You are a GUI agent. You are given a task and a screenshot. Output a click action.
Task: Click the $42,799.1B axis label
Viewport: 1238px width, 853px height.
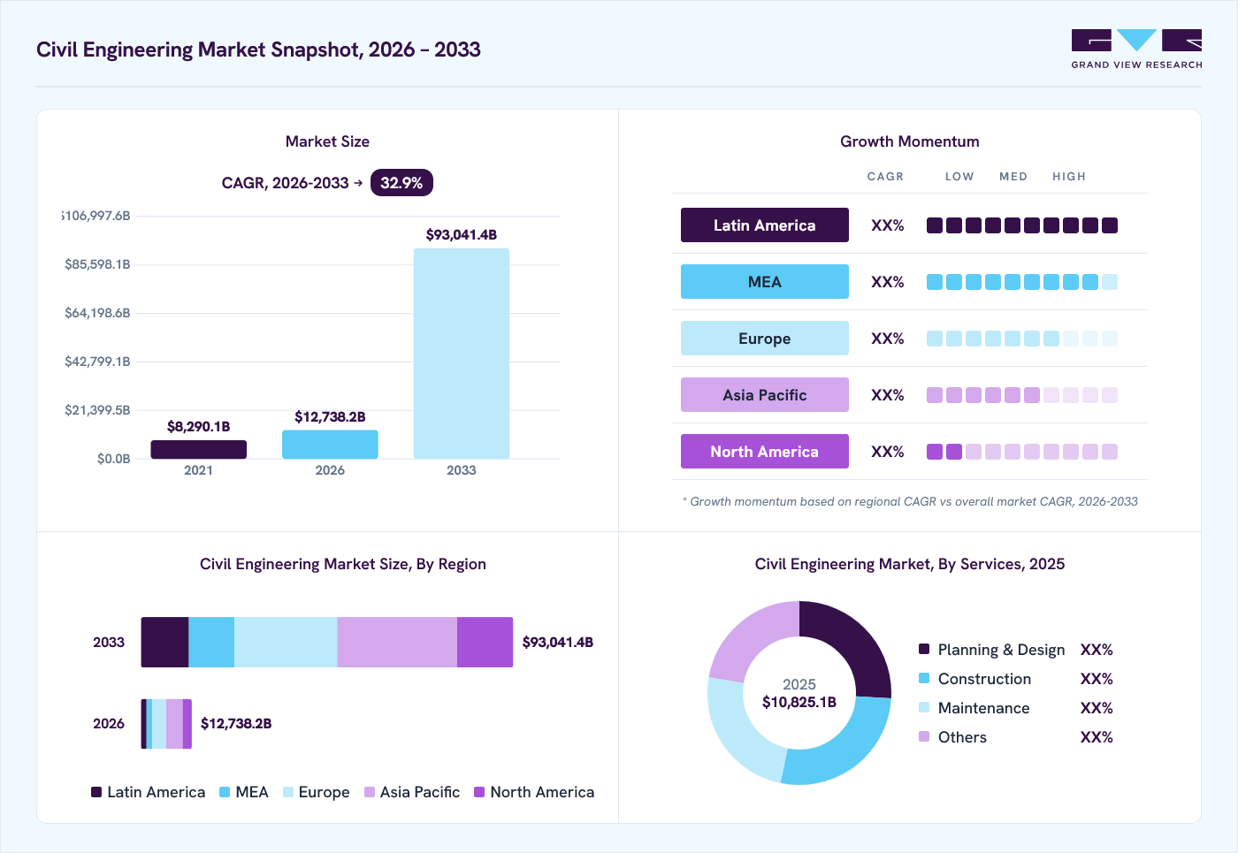pyautogui.click(x=97, y=362)
